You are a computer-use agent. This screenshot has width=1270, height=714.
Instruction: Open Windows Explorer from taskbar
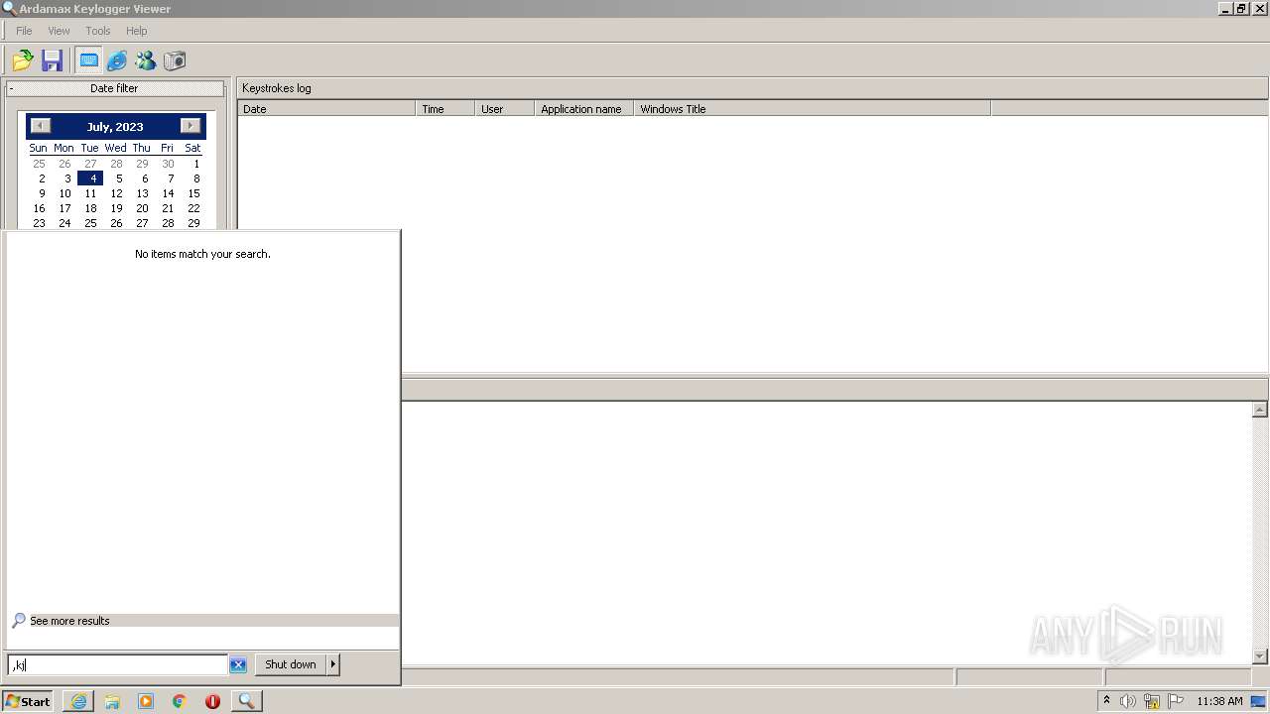[112, 701]
